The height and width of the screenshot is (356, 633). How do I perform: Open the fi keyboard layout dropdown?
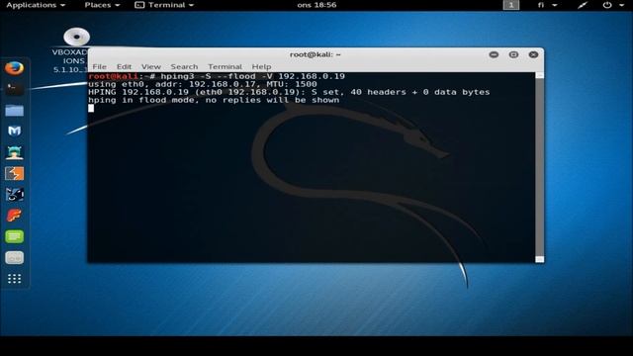point(547,5)
